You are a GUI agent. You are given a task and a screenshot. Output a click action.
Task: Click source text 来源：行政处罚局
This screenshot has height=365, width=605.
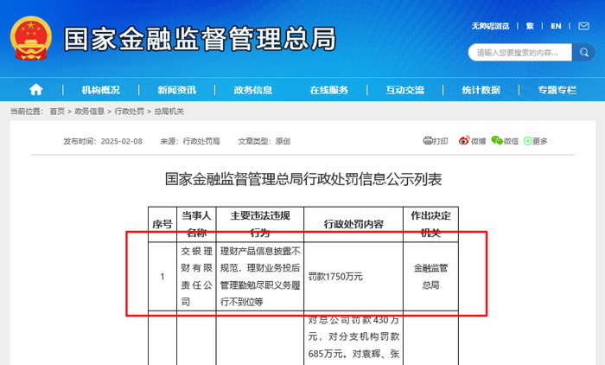pos(190,141)
